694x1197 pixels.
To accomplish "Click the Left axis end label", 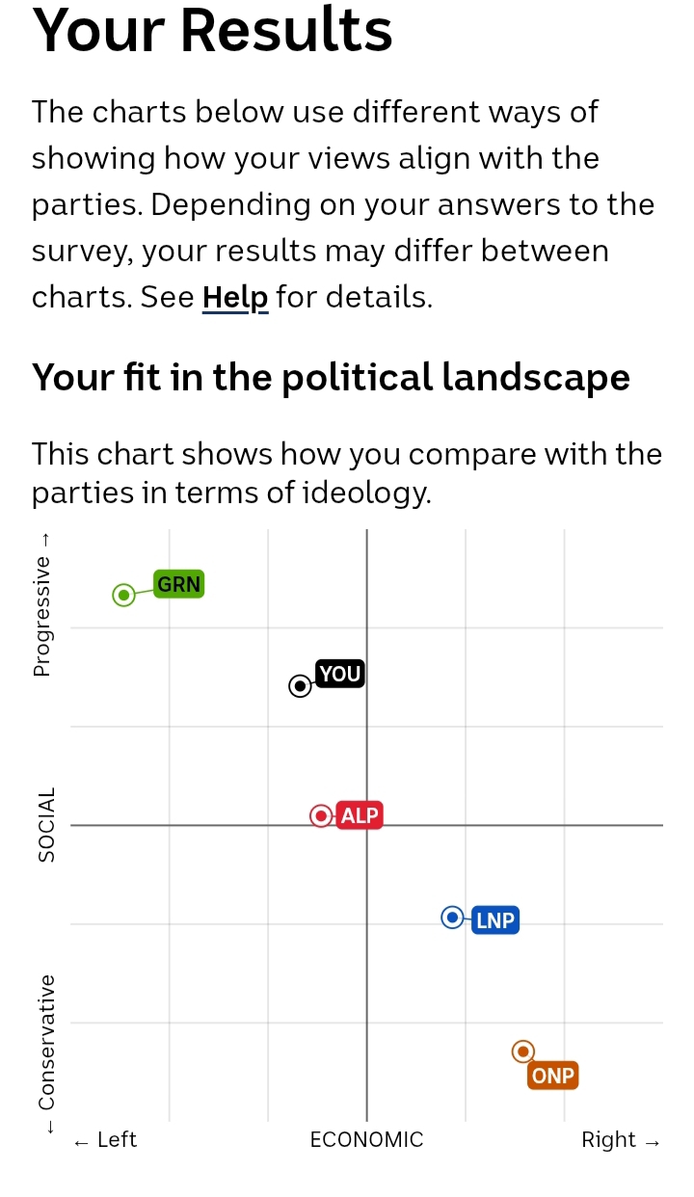I will pos(106,1140).
